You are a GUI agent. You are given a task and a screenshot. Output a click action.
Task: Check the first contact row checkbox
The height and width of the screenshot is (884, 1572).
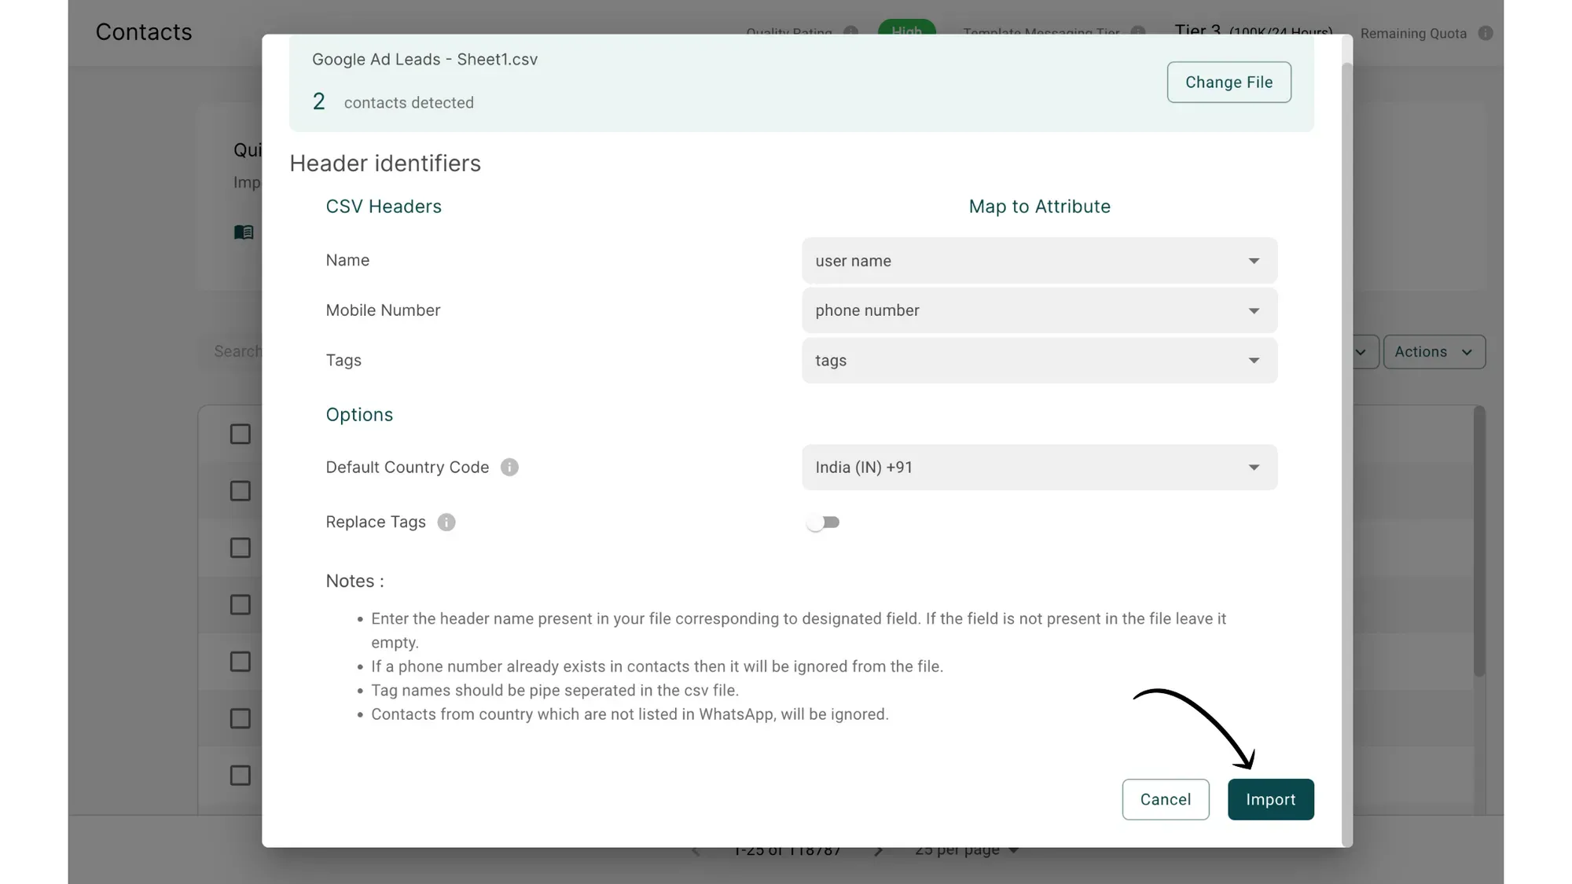point(241,435)
